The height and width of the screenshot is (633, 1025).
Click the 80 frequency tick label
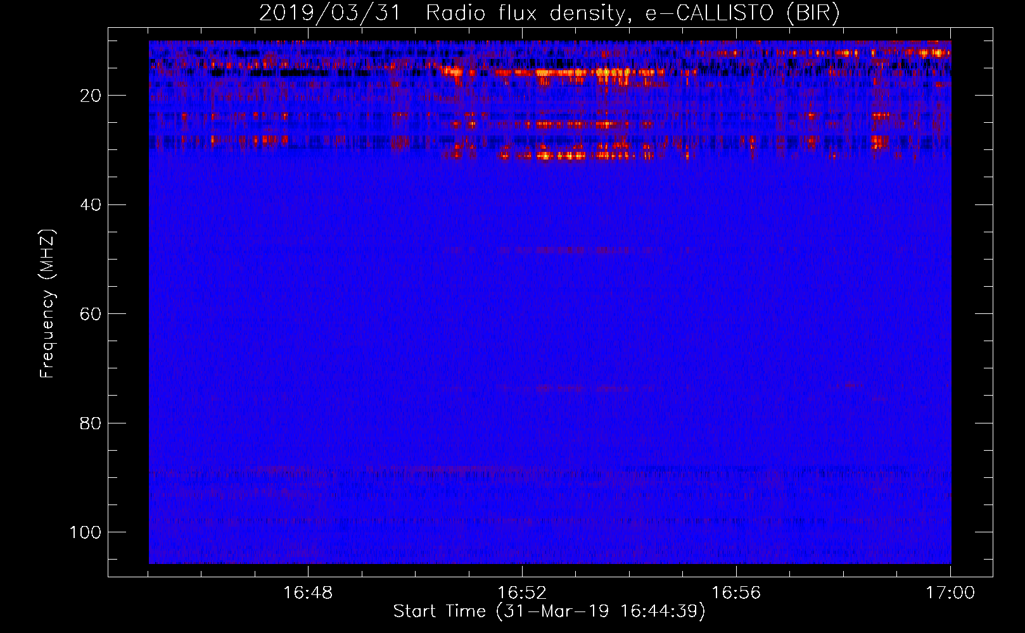(x=91, y=423)
